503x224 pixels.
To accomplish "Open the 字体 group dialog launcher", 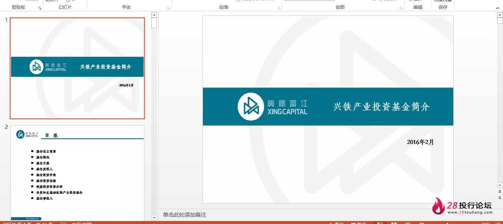I will (168, 8).
